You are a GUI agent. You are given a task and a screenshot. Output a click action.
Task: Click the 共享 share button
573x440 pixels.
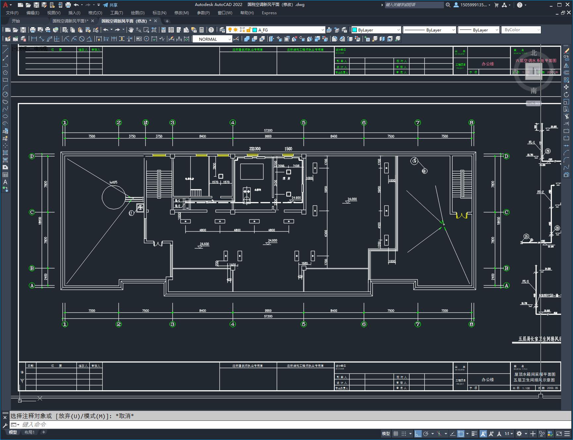(x=110, y=5)
